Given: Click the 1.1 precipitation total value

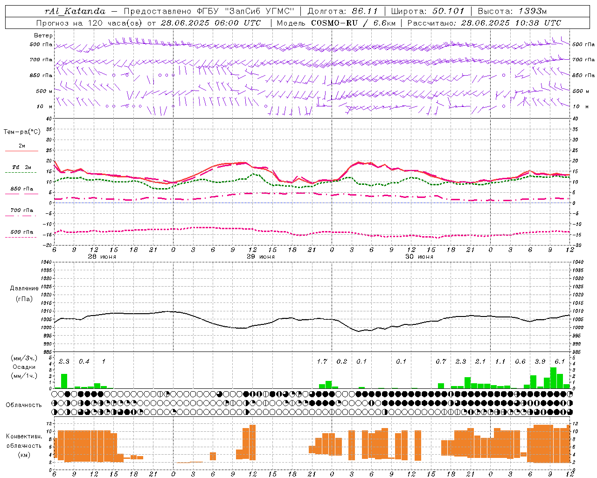Looking at the screenshot, I should point(500,362).
